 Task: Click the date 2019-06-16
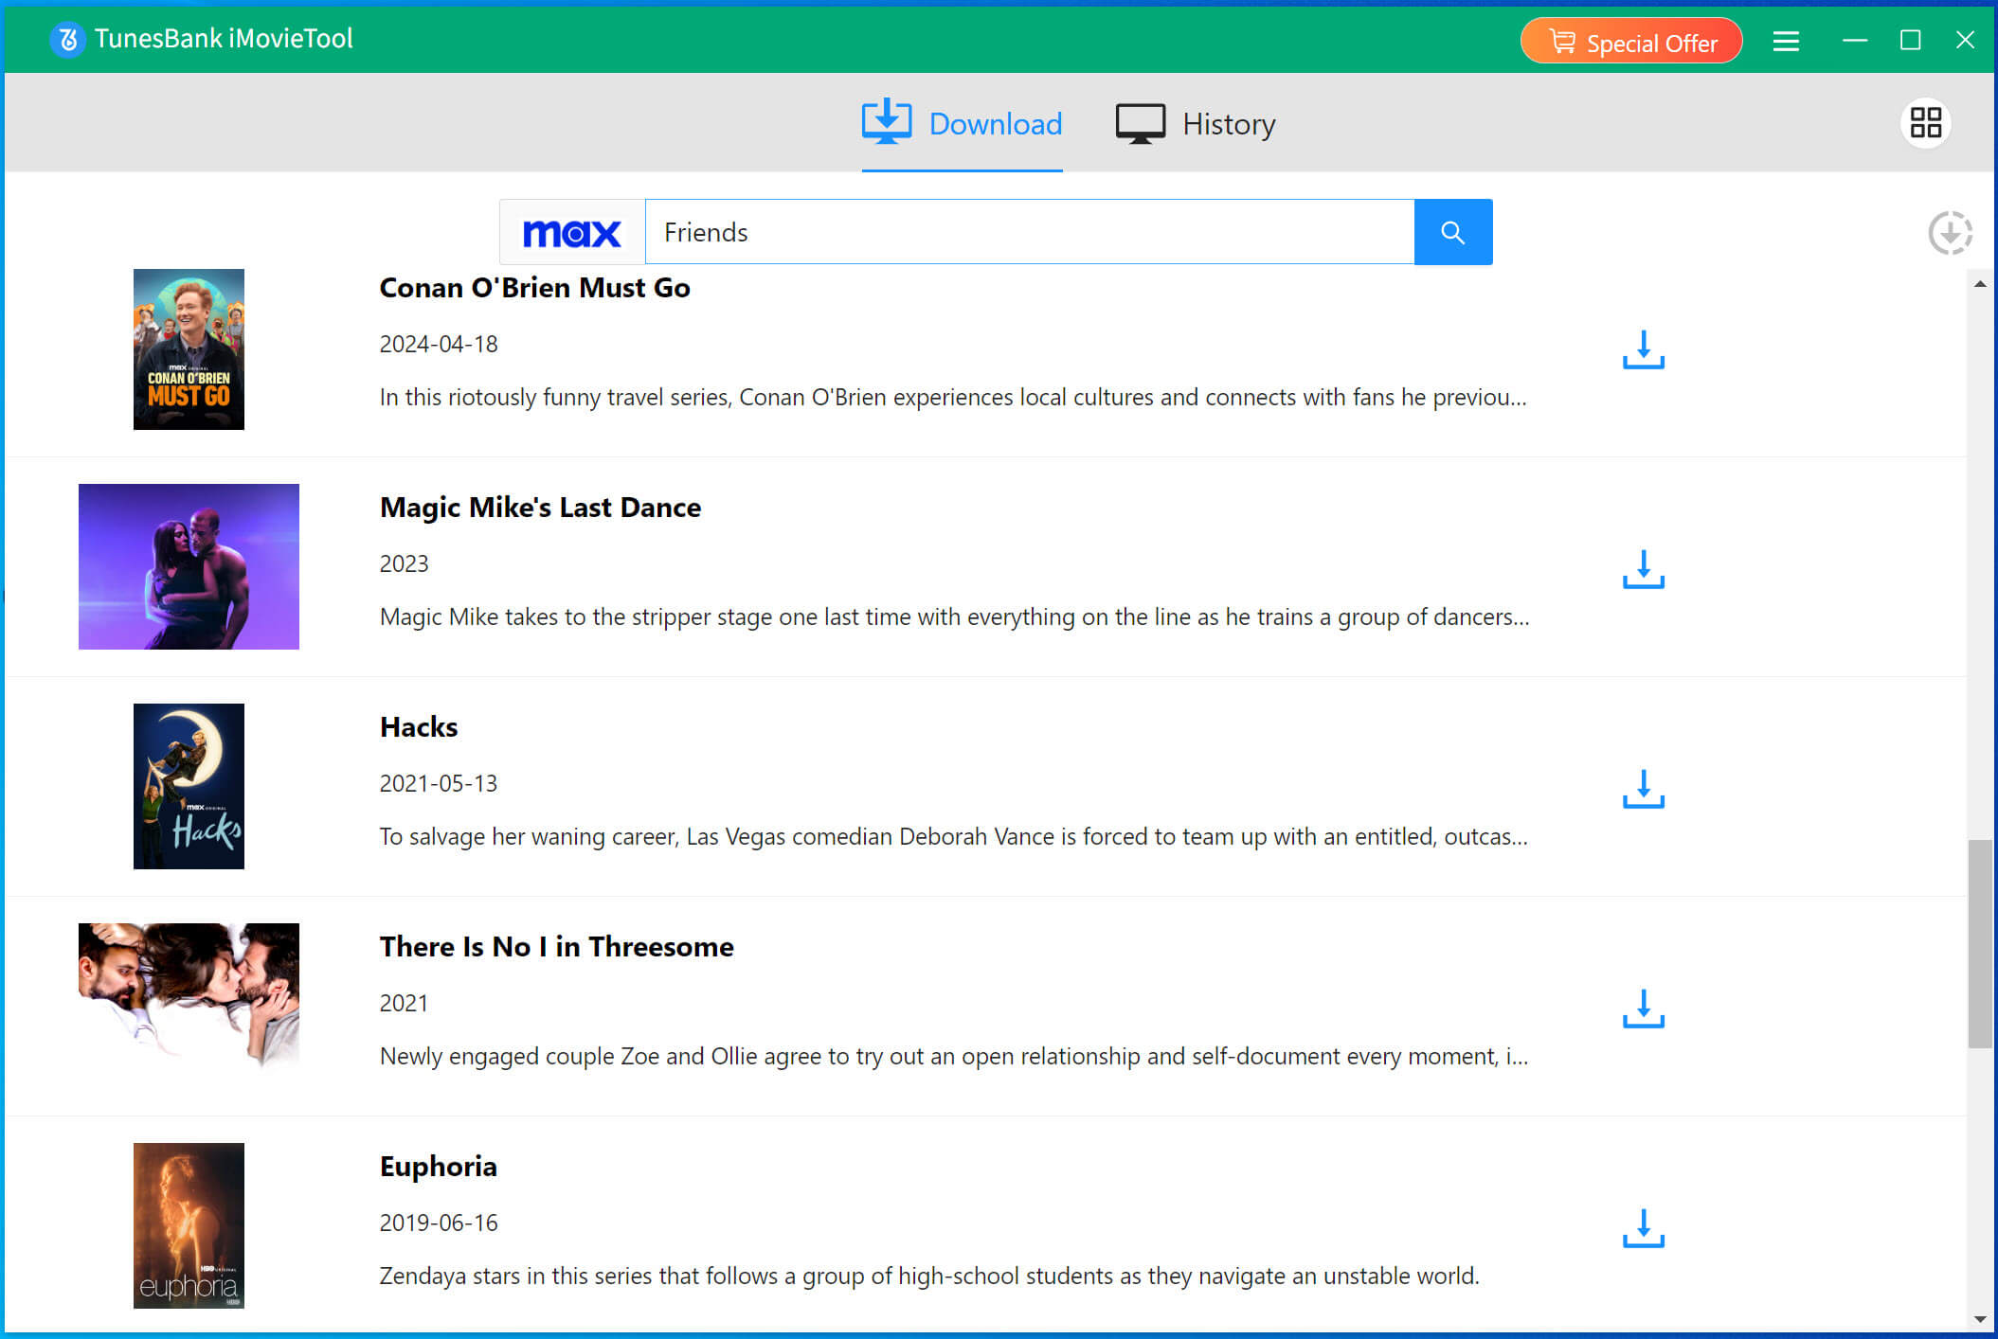439,1223
